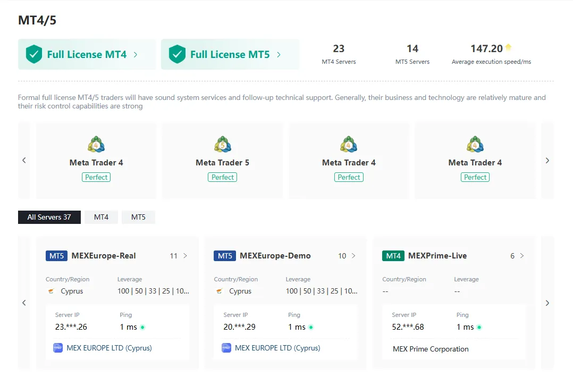
Task: Show next platform cards with right arrow
Action: (x=547, y=160)
